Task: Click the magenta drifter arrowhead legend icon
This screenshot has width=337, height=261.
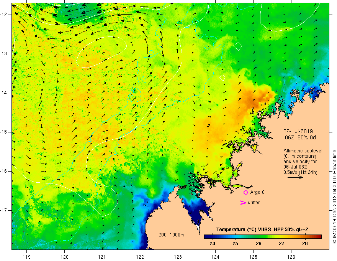Action: point(243,203)
